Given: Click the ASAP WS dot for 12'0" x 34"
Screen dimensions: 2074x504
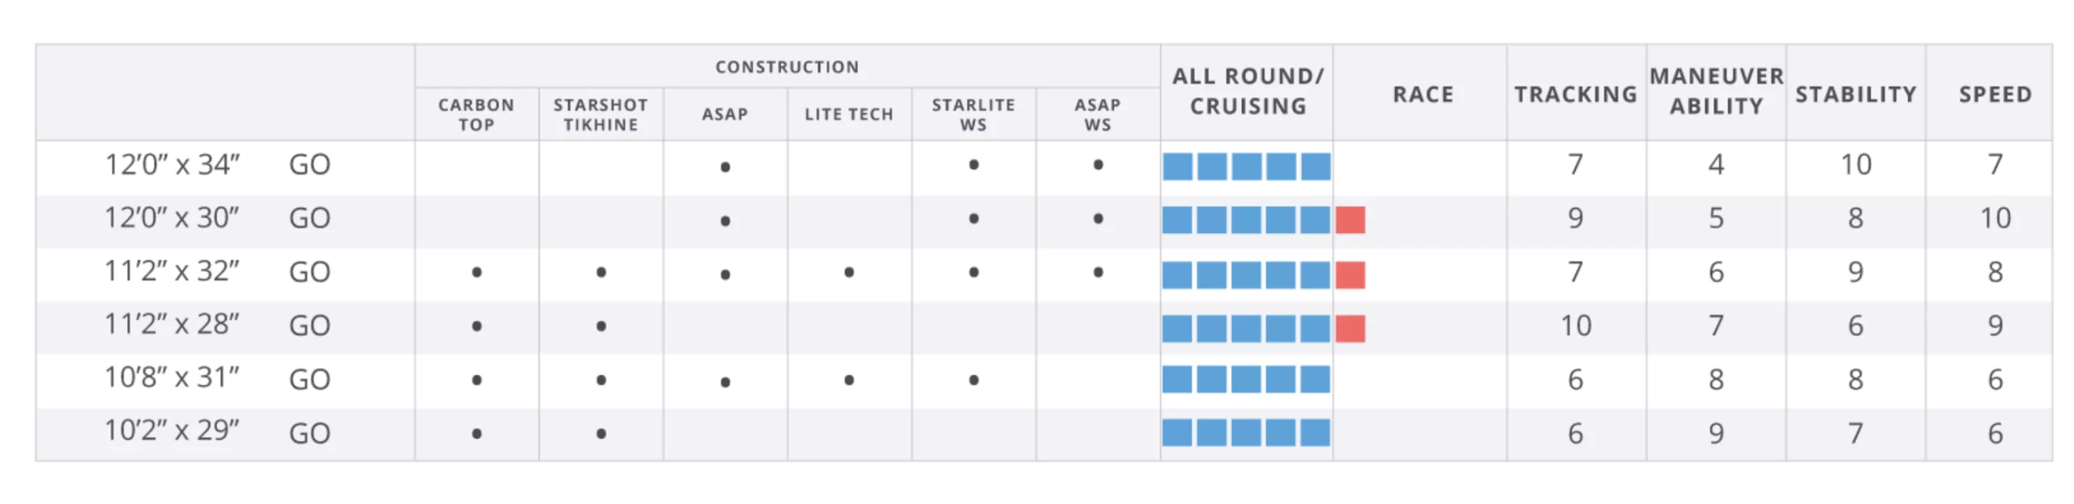Looking at the screenshot, I should [x=1098, y=165].
